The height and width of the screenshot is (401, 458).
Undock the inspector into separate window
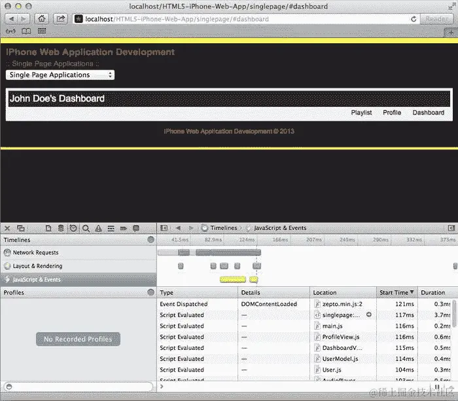pos(21,228)
